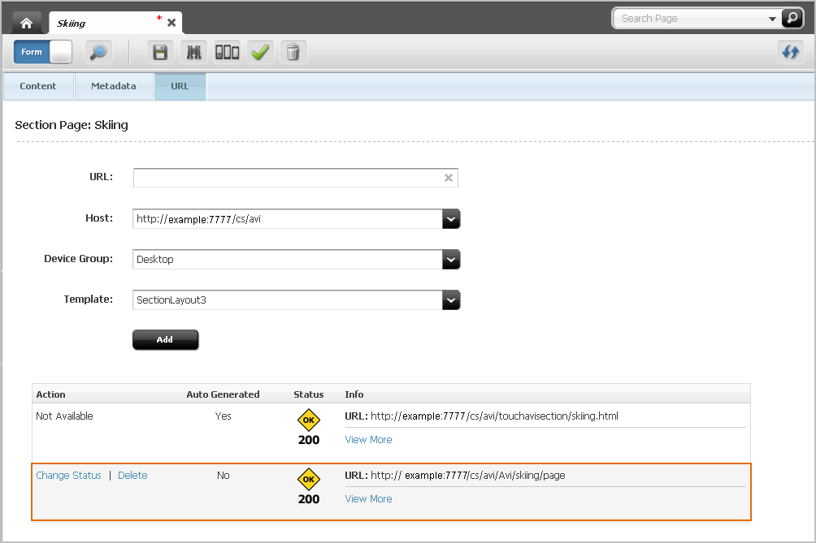The image size is (816, 543).
Task: Click OK status icon of skiing/page row
Action: [309, 479]
